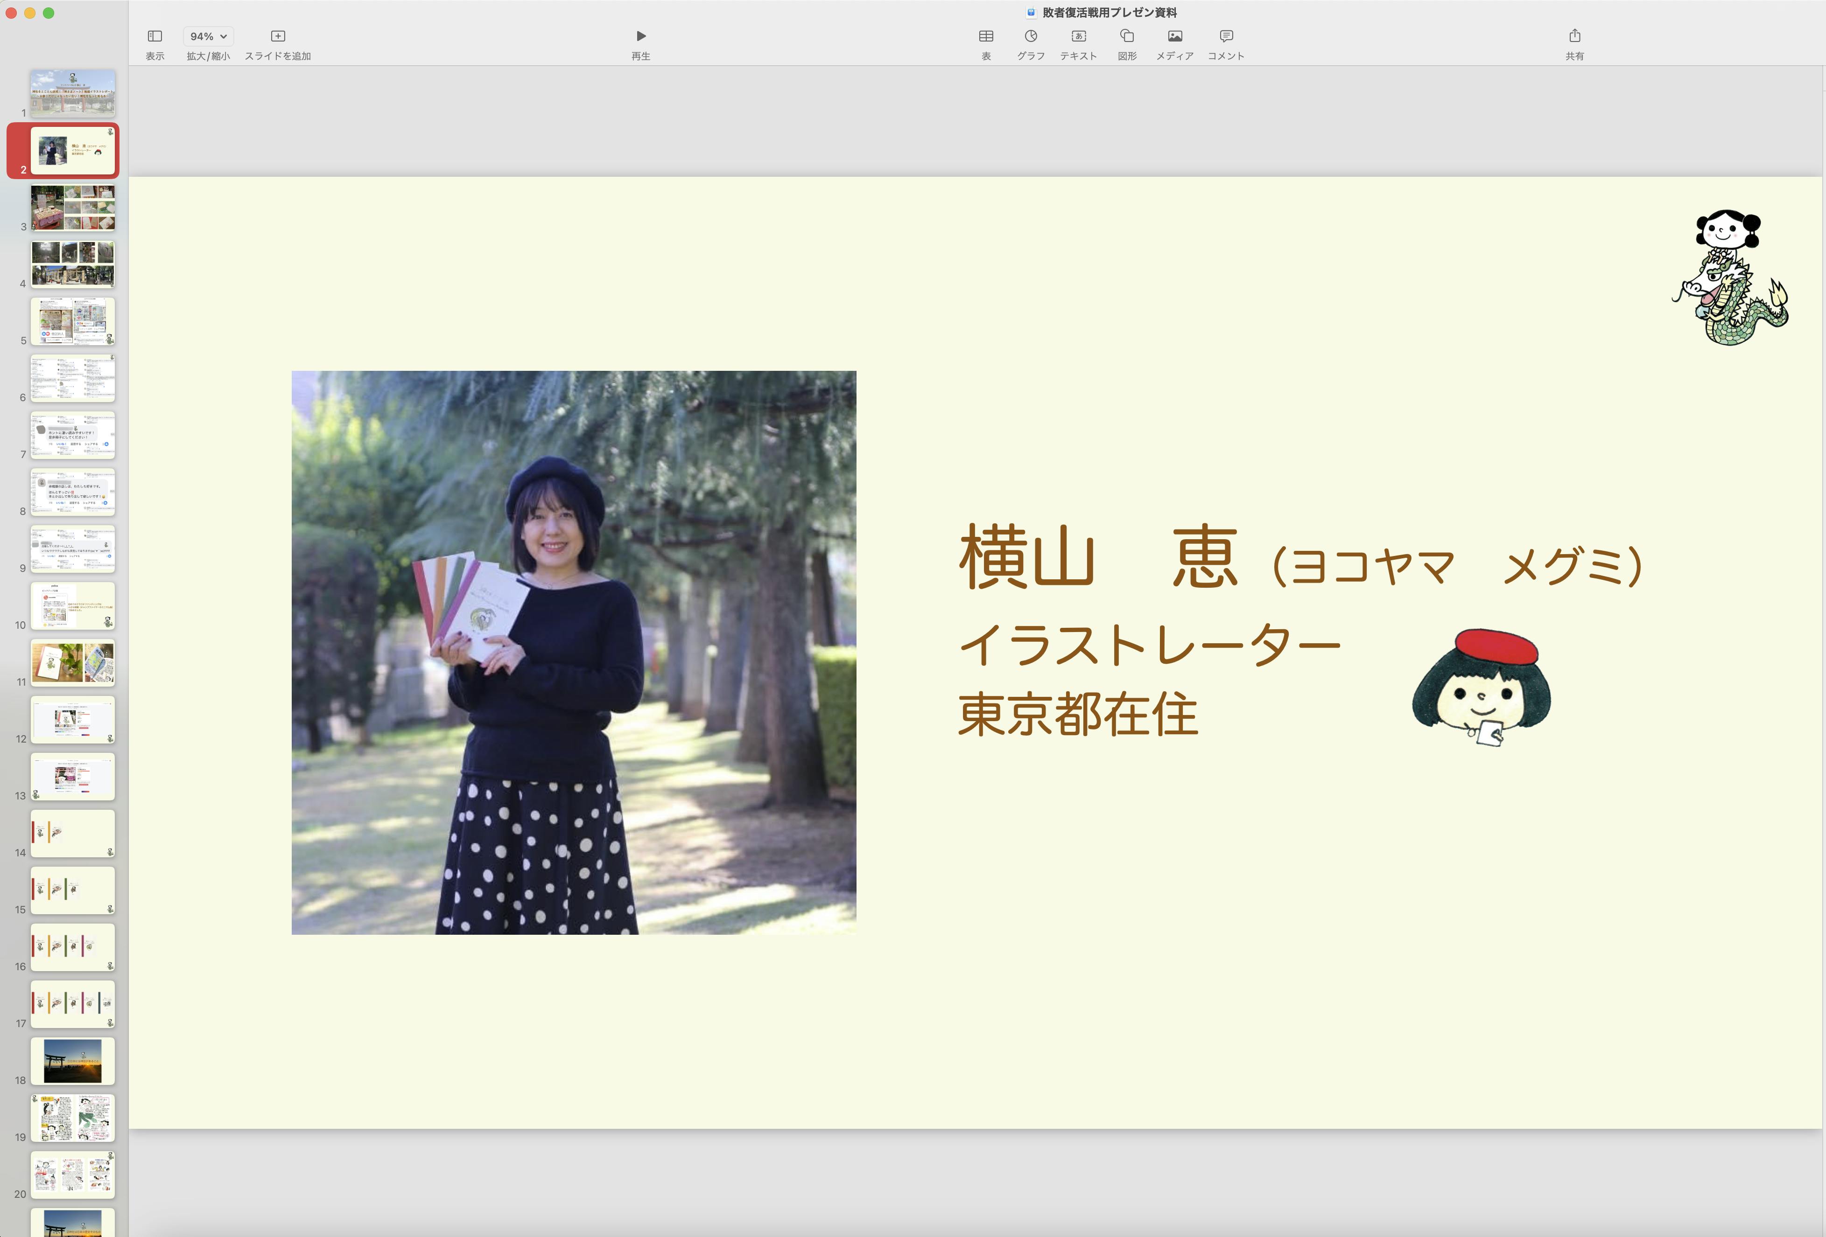Select slide 11 thumbnail
1826x1237 pixels.
(x=72, y=662)
